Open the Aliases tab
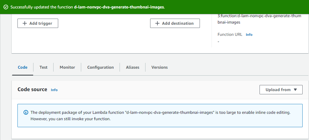This screenshot has width=309, height=140. pos(133,67)
